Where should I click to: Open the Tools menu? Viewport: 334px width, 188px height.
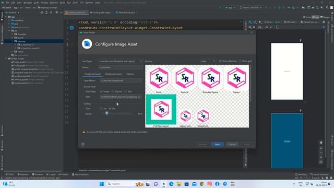75,3
